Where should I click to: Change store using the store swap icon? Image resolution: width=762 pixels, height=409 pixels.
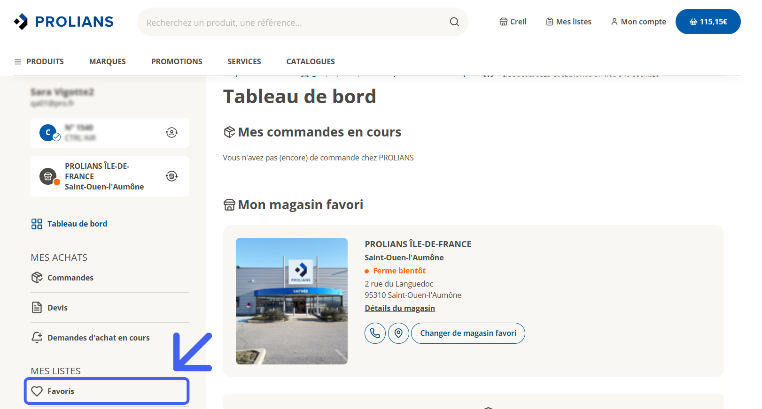point(171,176)
